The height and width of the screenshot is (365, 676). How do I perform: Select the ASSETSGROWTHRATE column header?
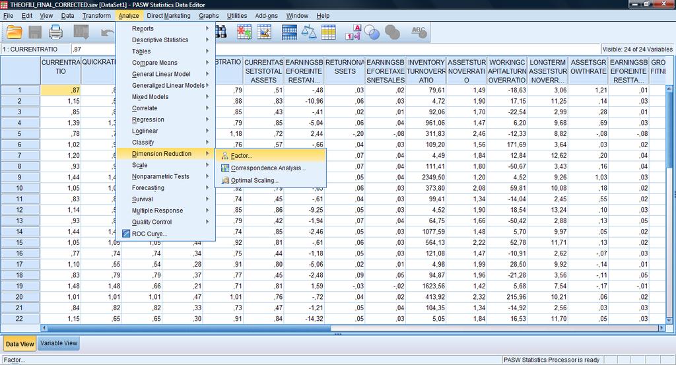tap(588, 71)
